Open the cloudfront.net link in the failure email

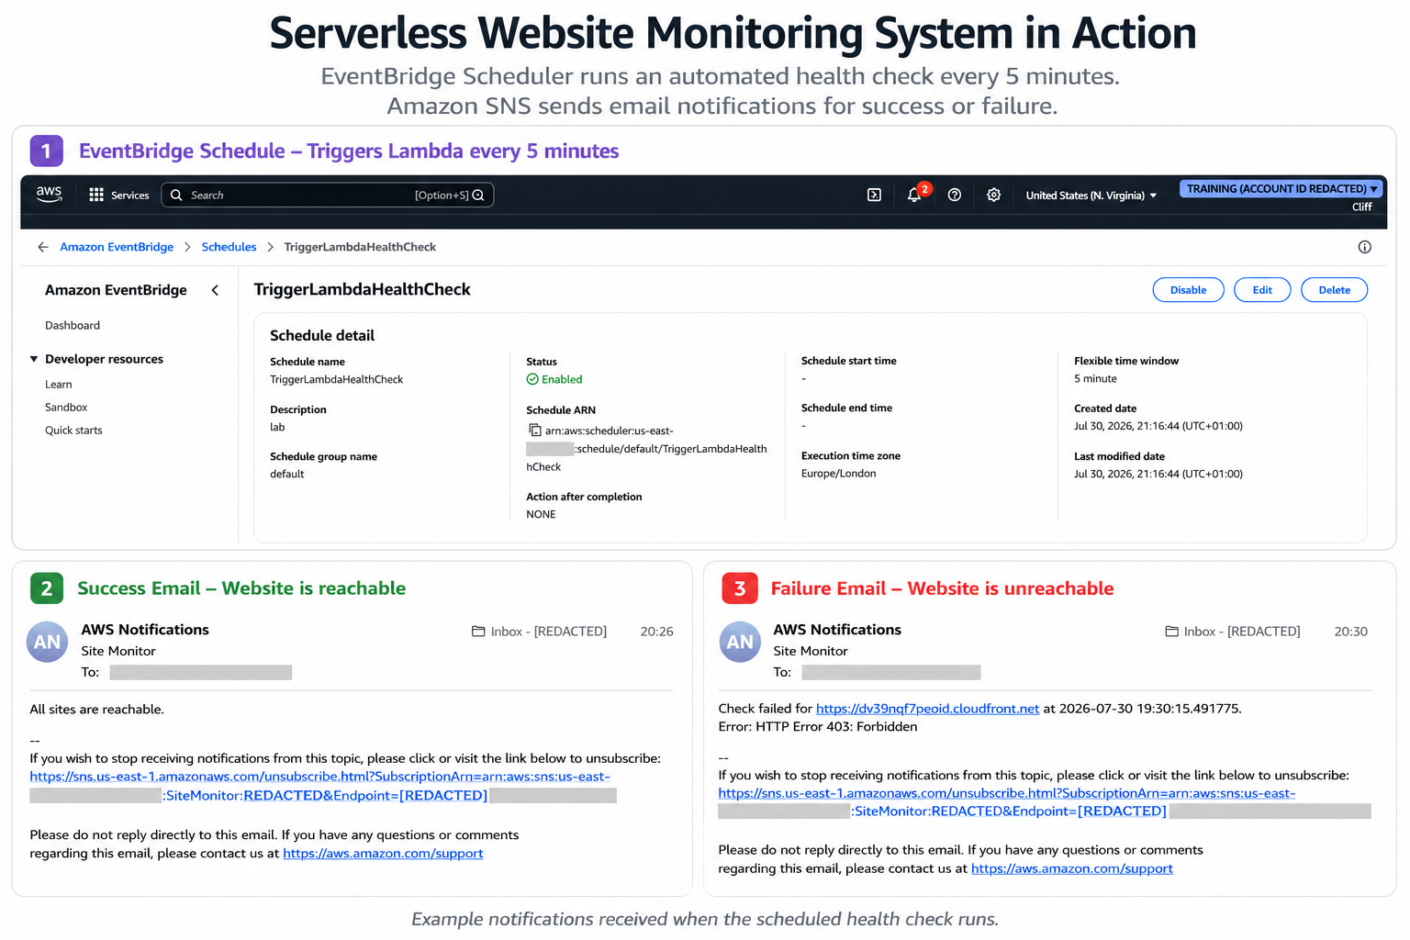(927, 709)
